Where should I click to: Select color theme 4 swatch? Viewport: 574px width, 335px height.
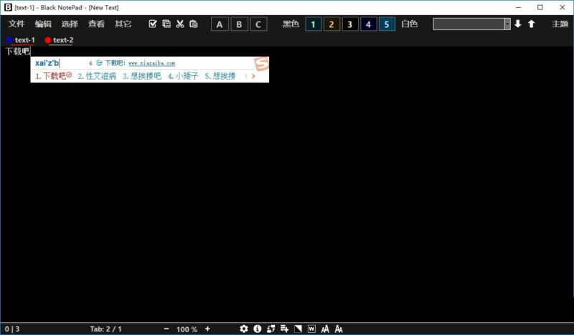[368, 24]
